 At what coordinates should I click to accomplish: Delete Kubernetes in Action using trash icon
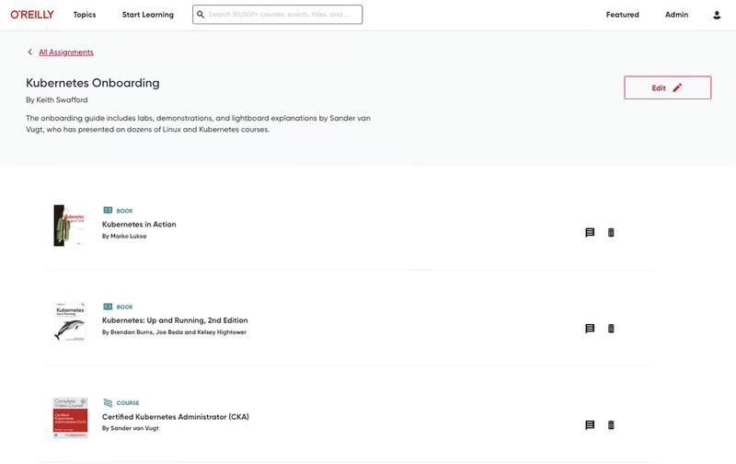click(611, 233)
